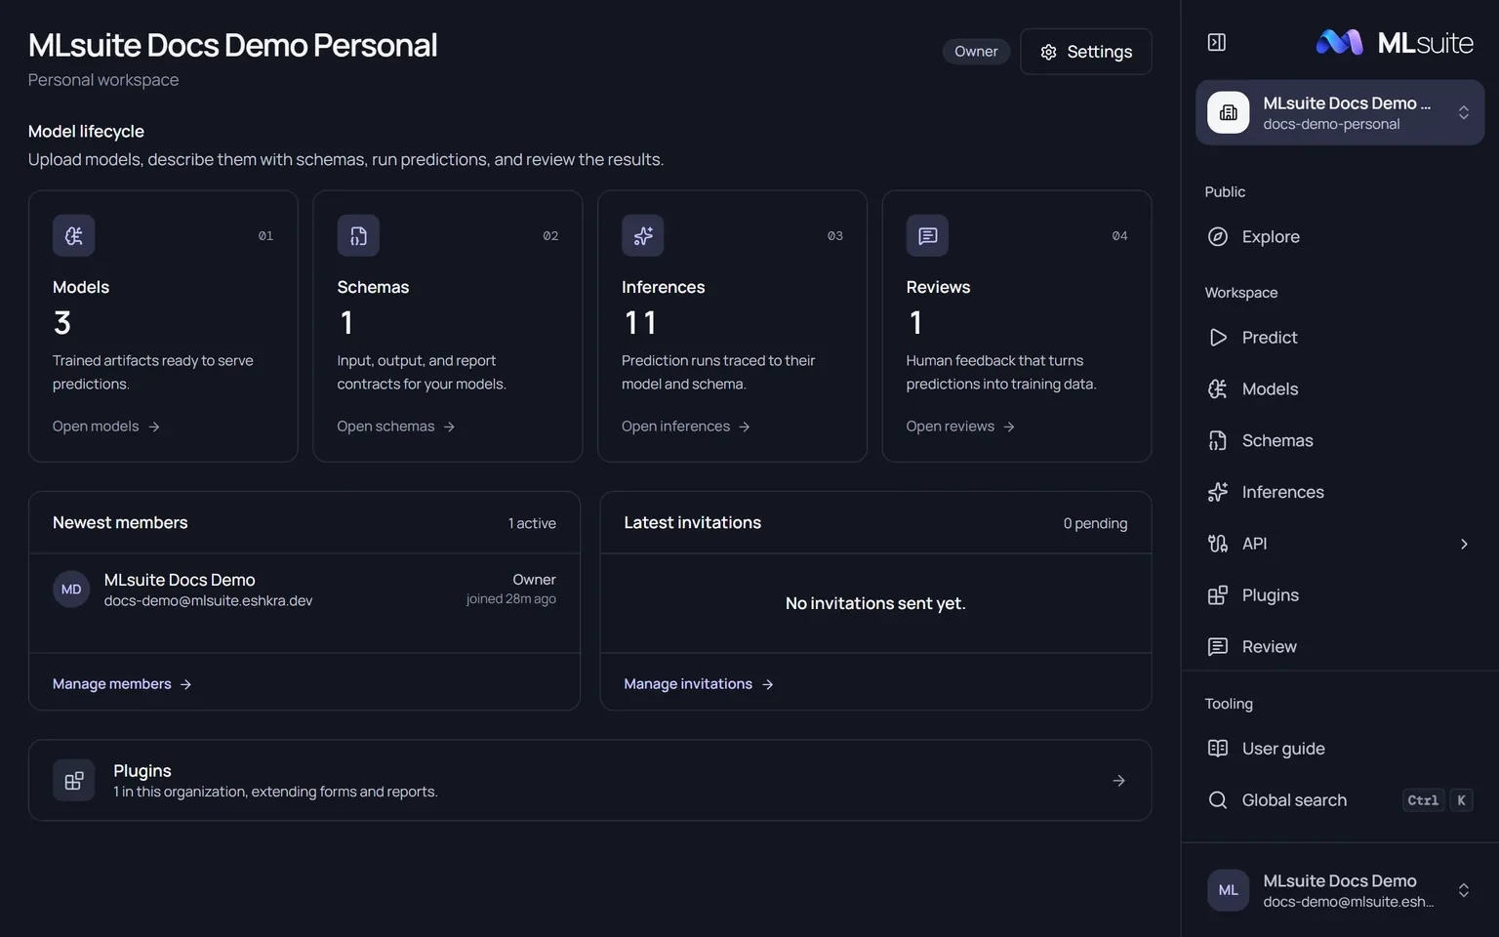Image resolution: width=1499 pixels, height=937 pixels.
Task: Click the Owner badge in the header
Action: click(976, 52)
